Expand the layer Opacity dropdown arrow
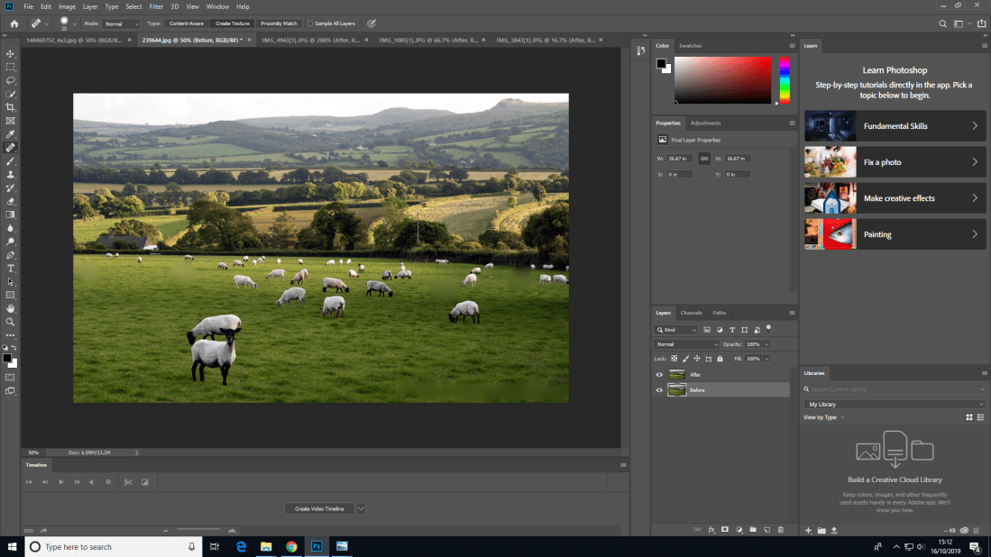 pos(766,344)
